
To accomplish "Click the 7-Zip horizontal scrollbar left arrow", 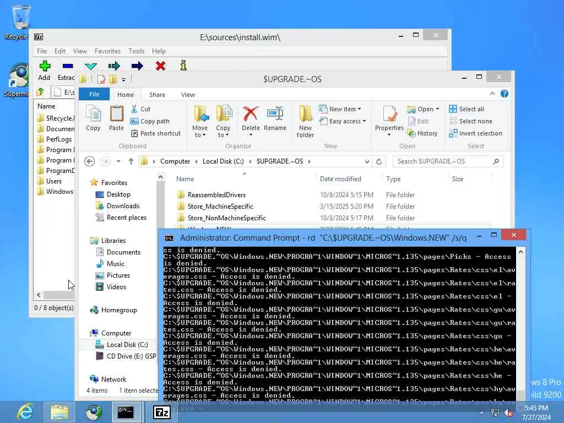I will [x=39, y=295].
